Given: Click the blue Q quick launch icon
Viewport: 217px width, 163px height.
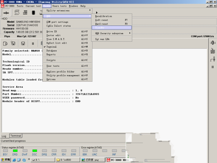Looking at the screenshot, I should coord(24,160).
